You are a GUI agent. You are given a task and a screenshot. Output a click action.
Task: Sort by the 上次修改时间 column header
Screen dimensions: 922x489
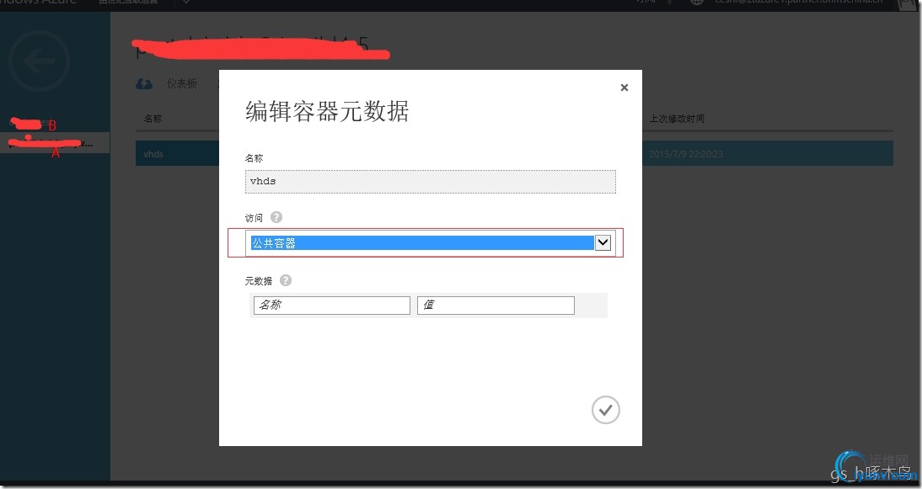point(677,119)
